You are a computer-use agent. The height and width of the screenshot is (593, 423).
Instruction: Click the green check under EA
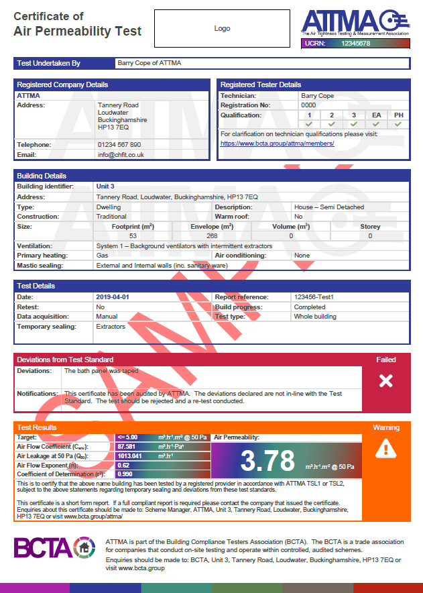[x=376, y=124]
